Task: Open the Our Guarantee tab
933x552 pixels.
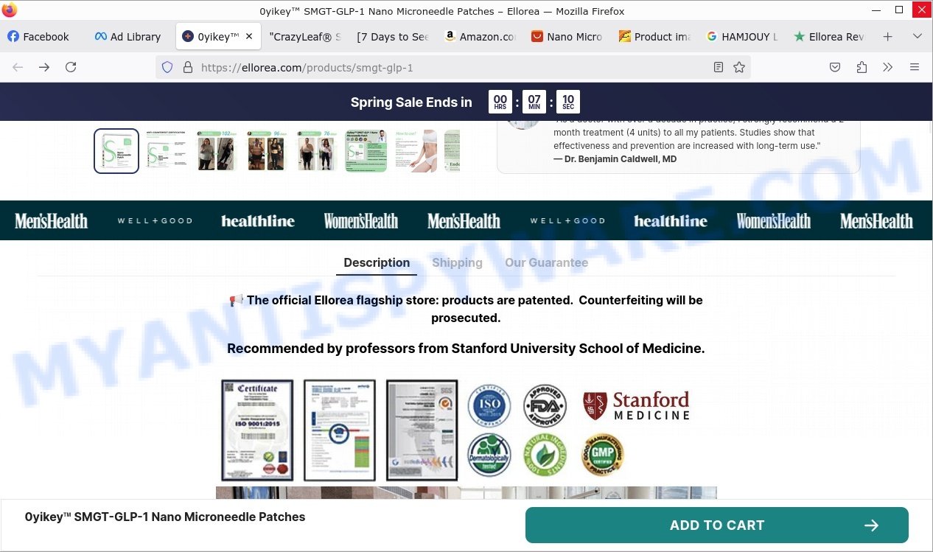Action: 546,262
